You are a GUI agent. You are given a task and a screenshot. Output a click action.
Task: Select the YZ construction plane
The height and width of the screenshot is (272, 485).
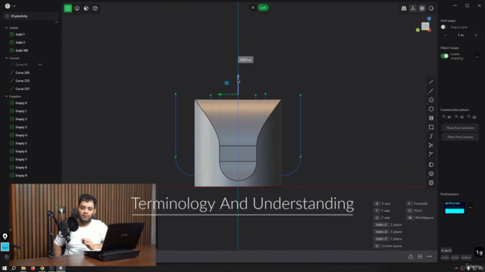[459, 117]
